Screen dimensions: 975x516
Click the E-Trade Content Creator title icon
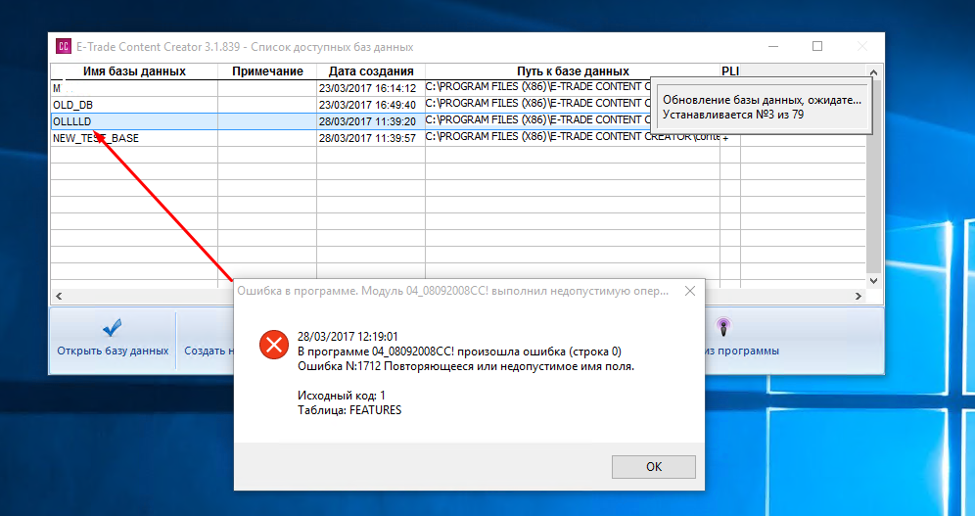(x=64, y=47)
